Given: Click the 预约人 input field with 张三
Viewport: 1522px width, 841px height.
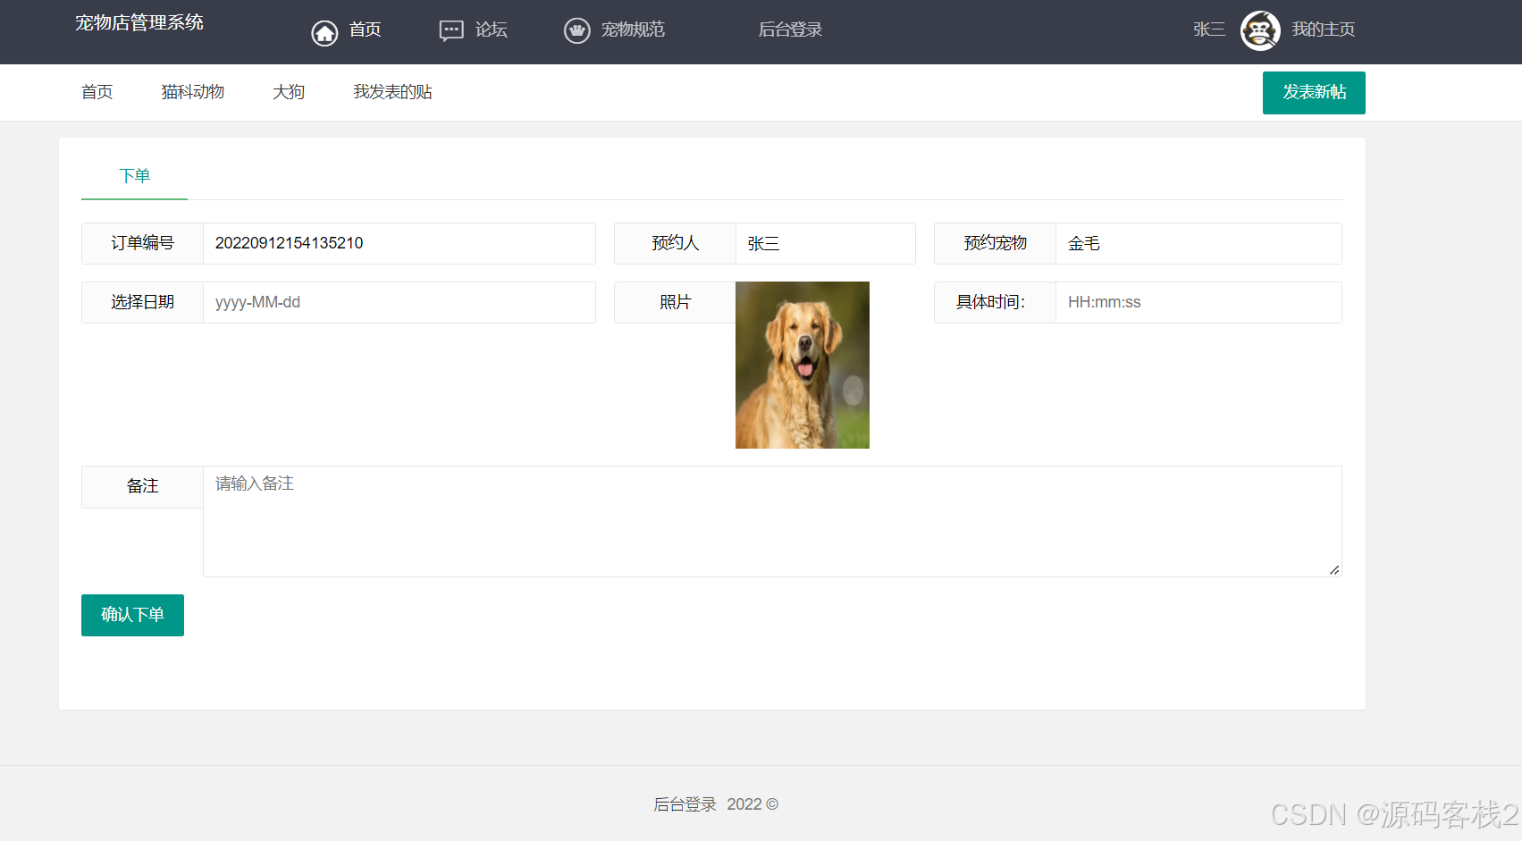Looking at the screenshot, I should click(826, 243).
